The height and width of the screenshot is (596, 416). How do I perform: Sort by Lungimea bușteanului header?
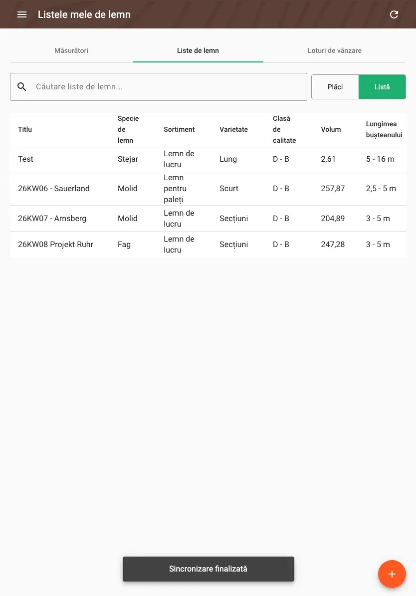(x=384, y=129)
